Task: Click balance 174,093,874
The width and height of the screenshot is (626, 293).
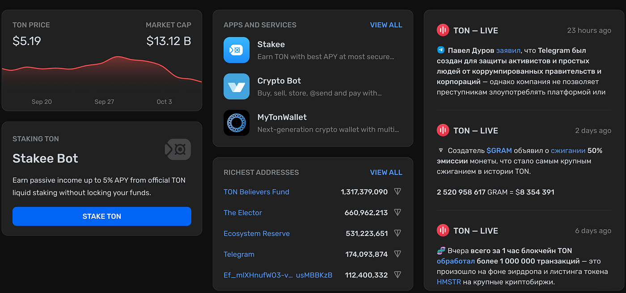Action: click(x=366, y=254)
